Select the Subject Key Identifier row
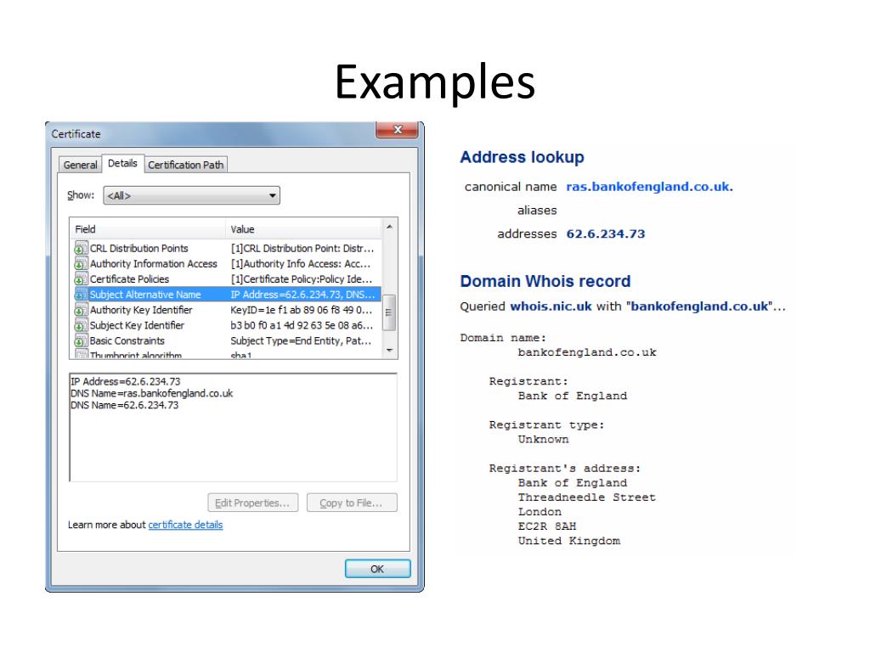Image resolution: width=870 pixels, height=652 pixels. (226, 325)
